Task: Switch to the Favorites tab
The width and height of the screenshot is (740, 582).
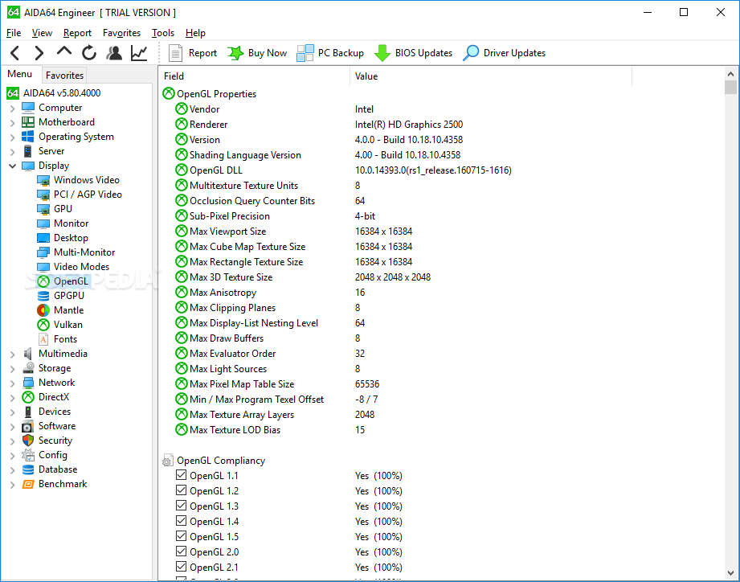Action: tap(64, 75)
